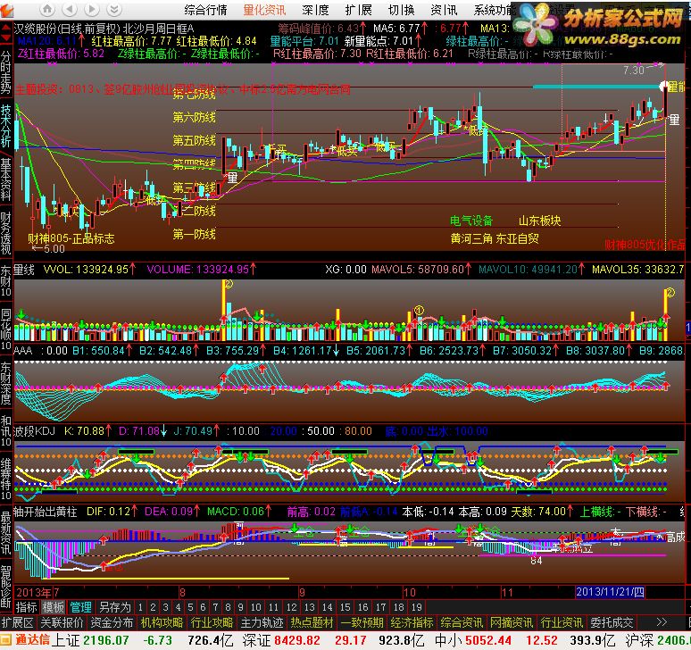The image size is (691, 650).
Task: Click the 上证 2196.07 index in status bar
Action: 90,640
